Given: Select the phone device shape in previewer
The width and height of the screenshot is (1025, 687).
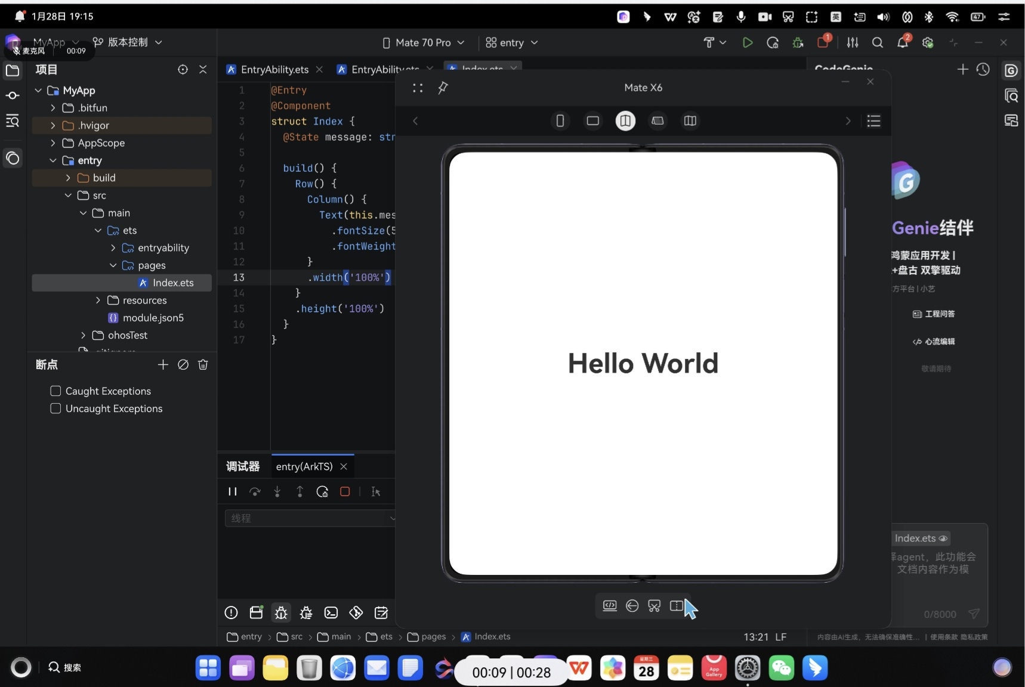Looking at the screenshot, I should pyautogui.click(x=560, y=121).
